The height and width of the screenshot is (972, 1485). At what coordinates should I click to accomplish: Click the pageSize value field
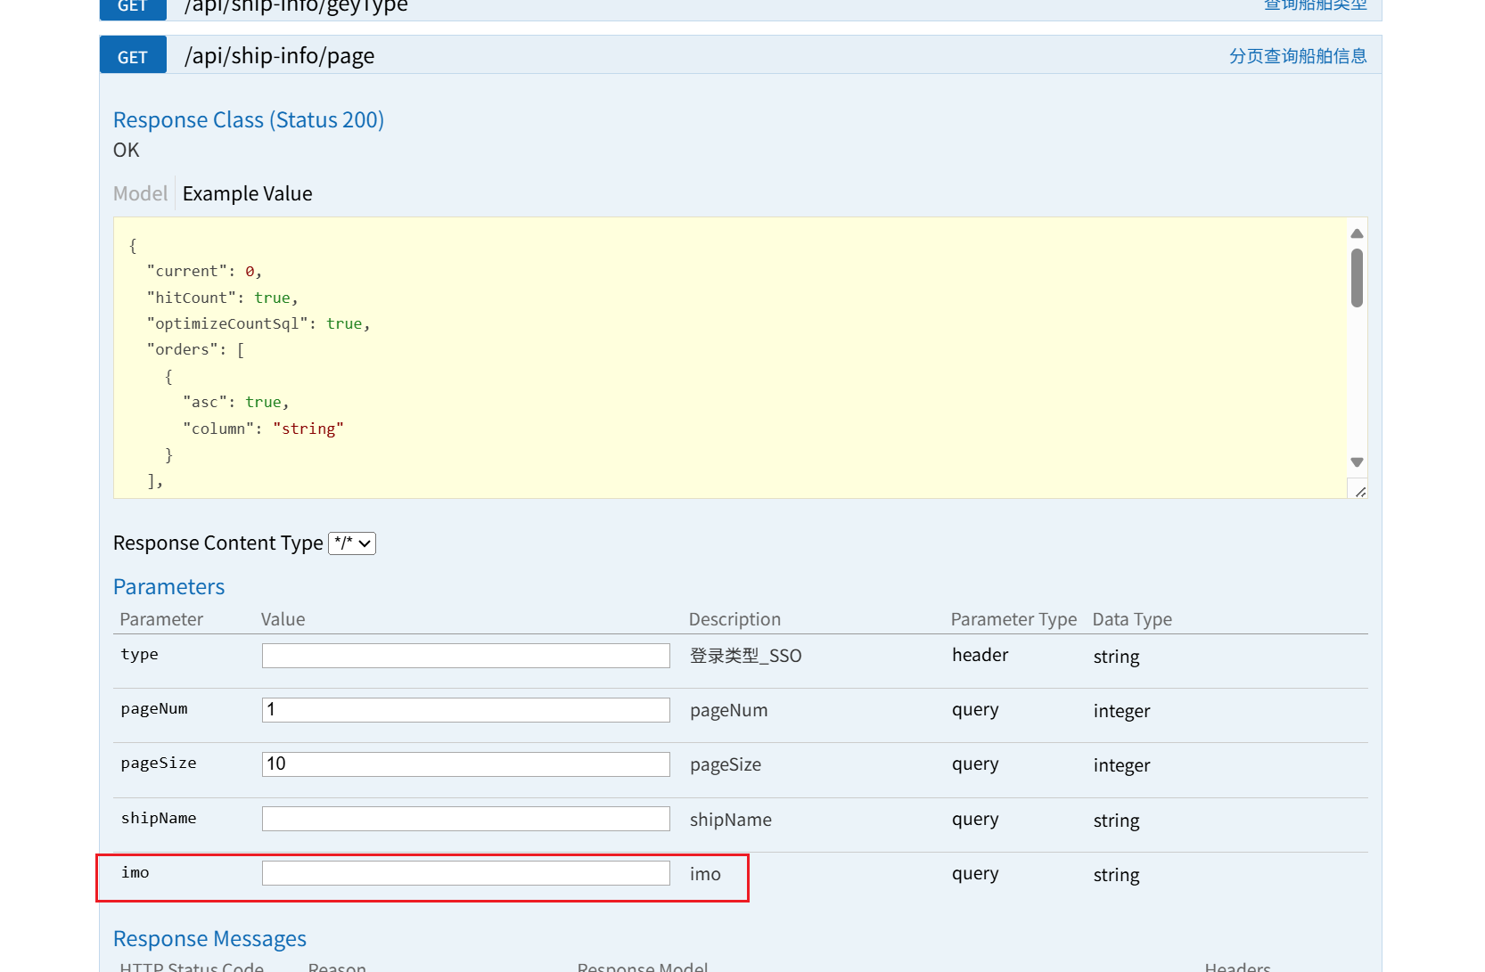pyautogui.click(x=465, y=764)
